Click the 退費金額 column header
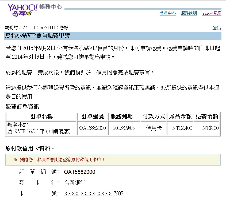The width and height of the screenshot is (226, 201). pyautogui.click(x=206, y=116)
